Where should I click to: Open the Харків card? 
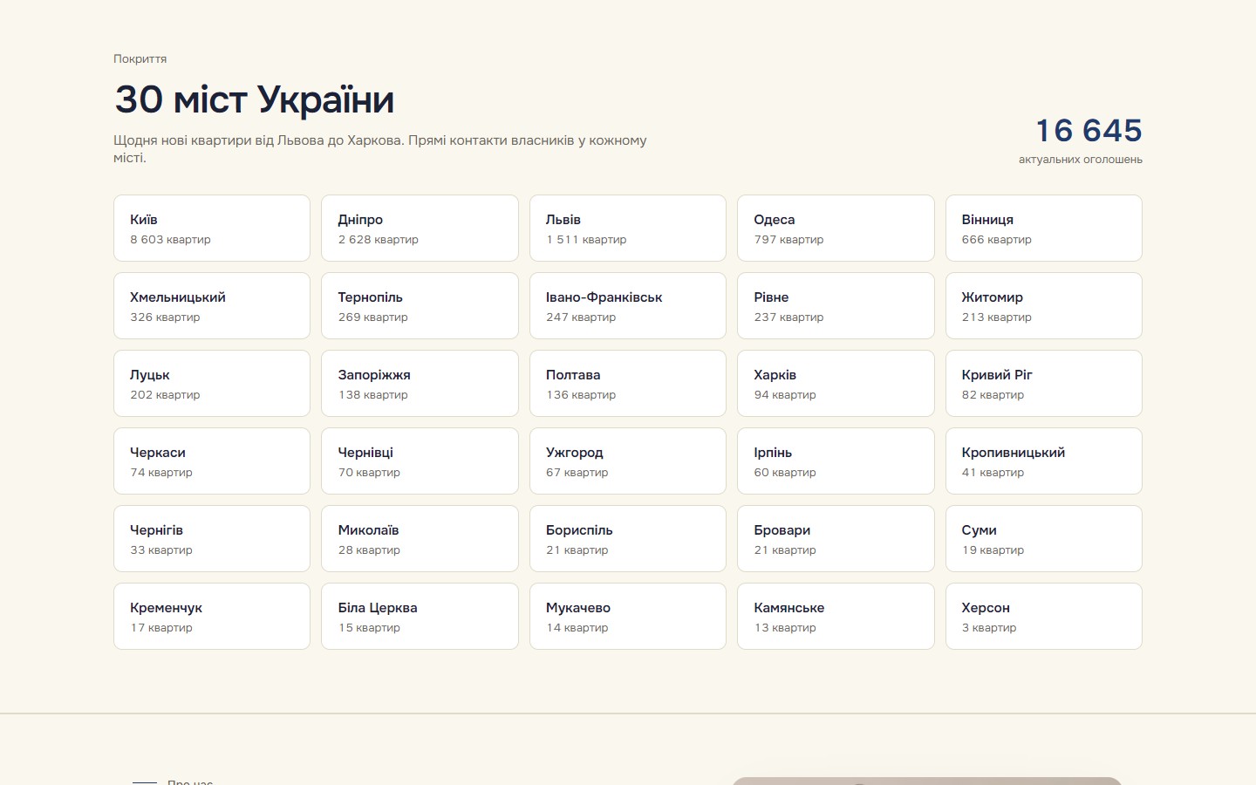(x=836, y=383)
